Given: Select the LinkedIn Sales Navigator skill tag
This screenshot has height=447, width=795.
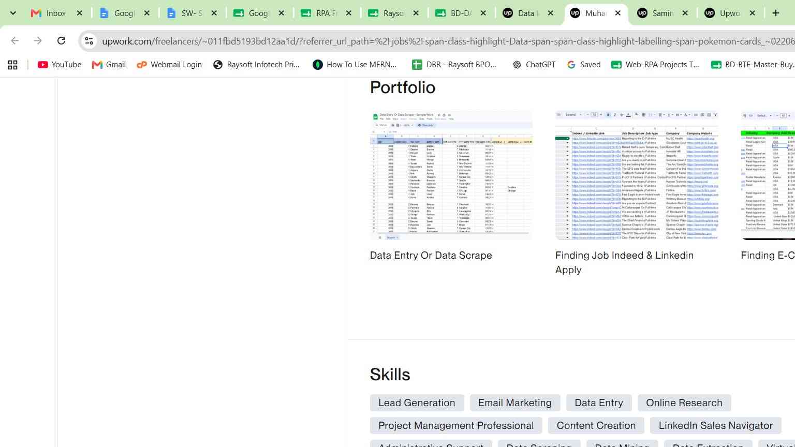Looking at the screenshot, I should pyautogui.click(x=715, y=426).
